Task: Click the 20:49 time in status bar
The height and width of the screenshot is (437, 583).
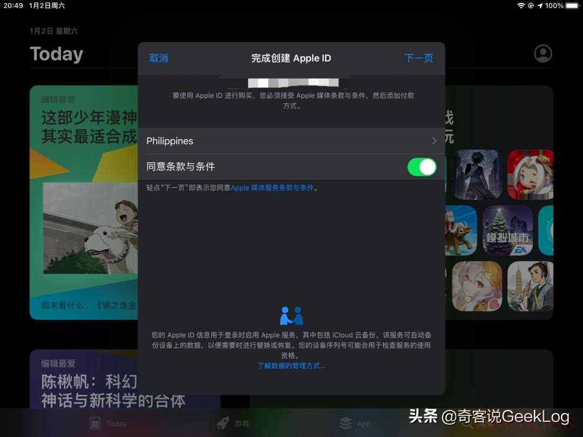Action: coord(13,5)
